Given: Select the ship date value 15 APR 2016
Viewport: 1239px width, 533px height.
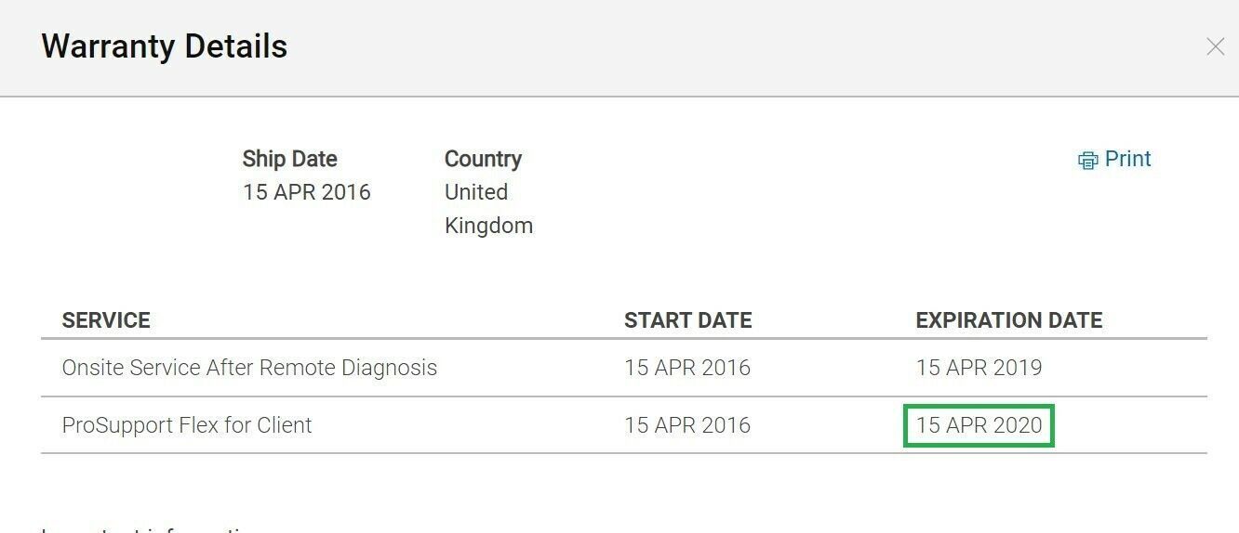Looking at the screenshot, I should (306, 192).
